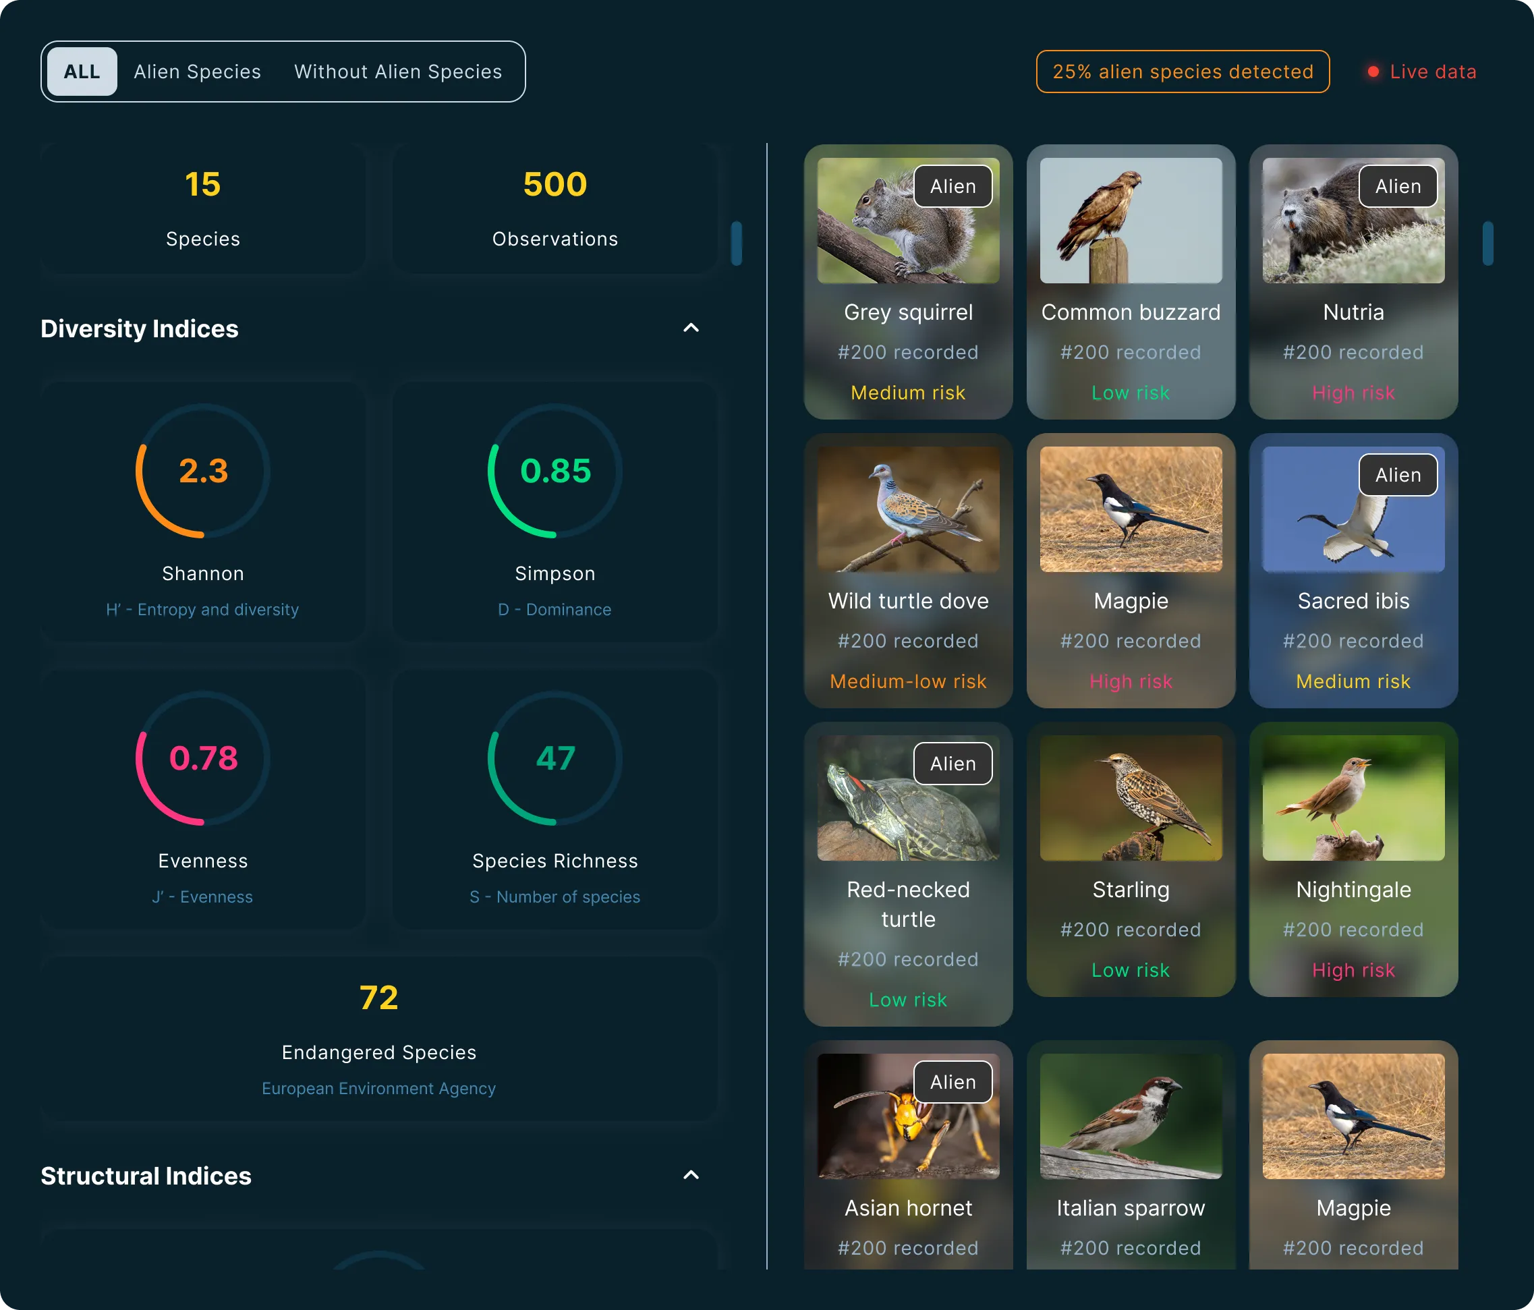Image resolution: width=1534 pixels, height=1310 pixels.
Task: Click the Species Richness 47 gauge
Action: coord(555,758)
